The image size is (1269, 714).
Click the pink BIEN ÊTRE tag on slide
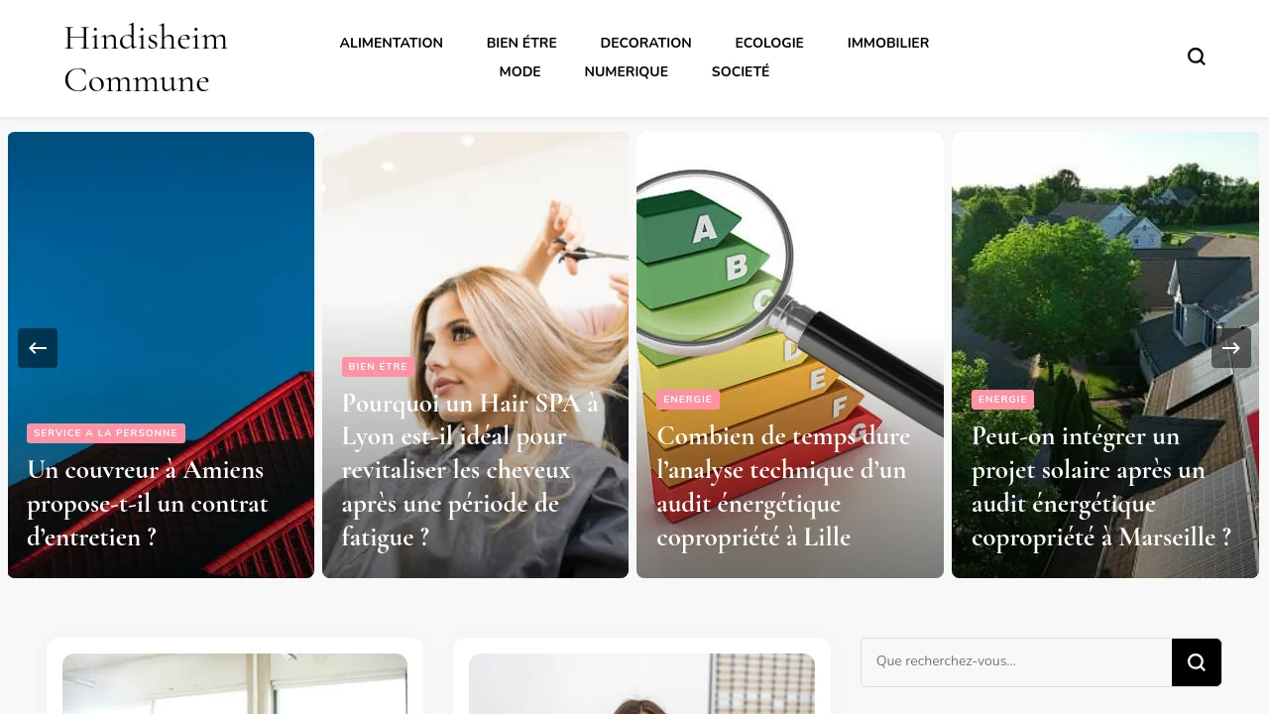378,367
